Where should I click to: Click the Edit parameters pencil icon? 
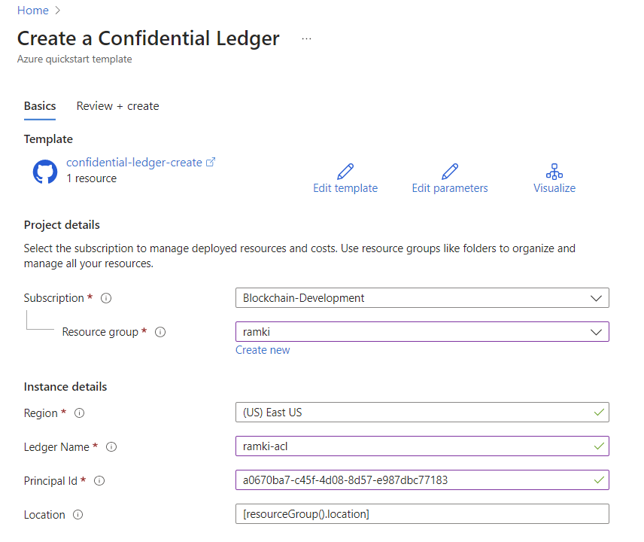[x=450, y=172]
